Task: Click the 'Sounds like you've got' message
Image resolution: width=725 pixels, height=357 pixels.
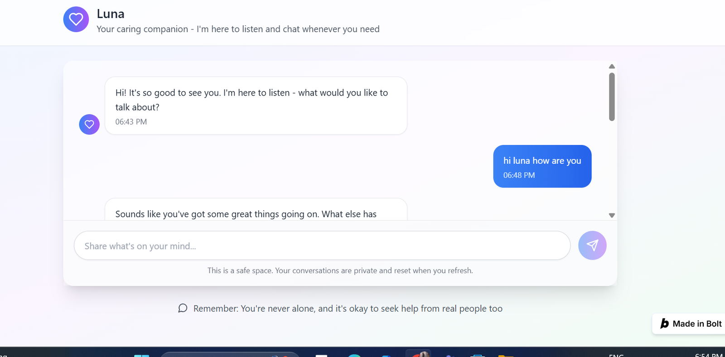Action: coord(246,214)
